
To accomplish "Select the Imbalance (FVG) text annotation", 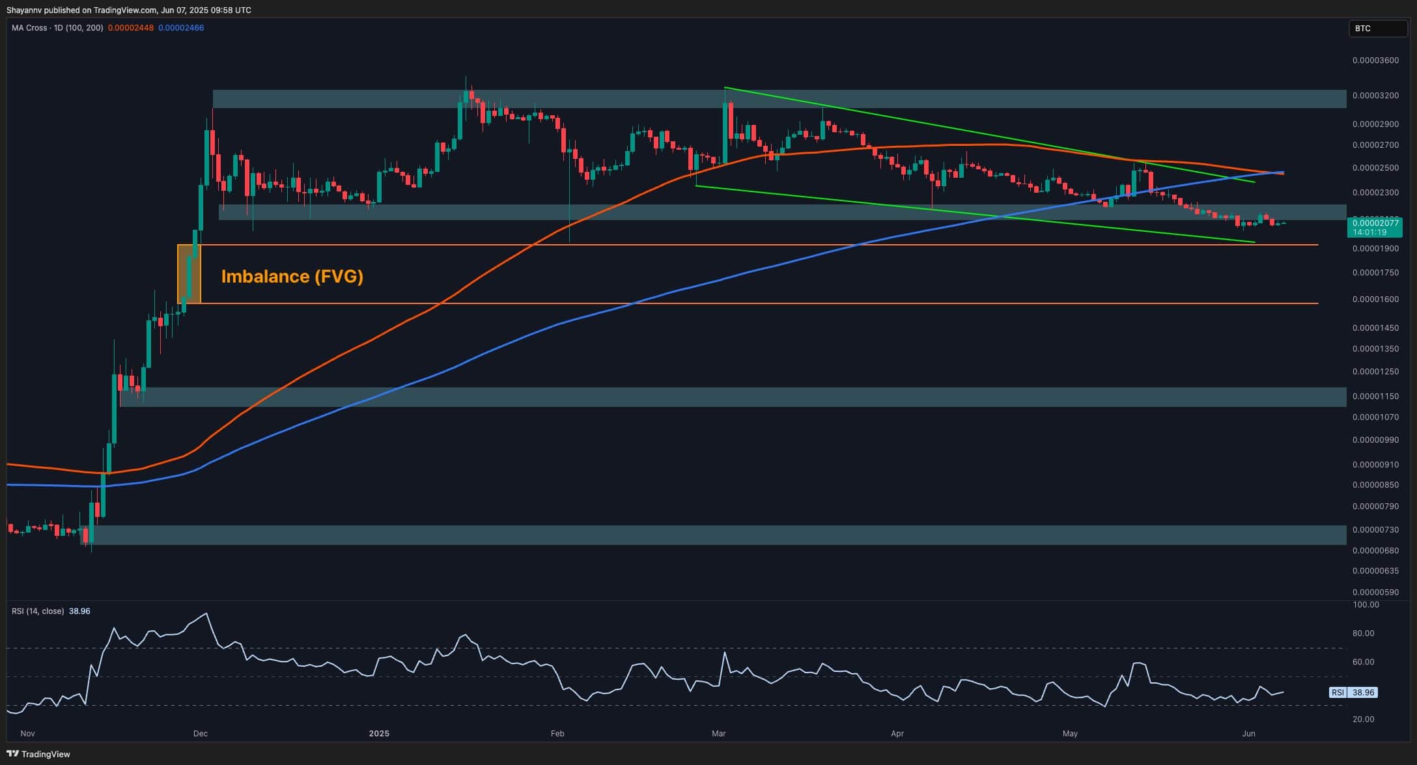I will pos(292,277).
